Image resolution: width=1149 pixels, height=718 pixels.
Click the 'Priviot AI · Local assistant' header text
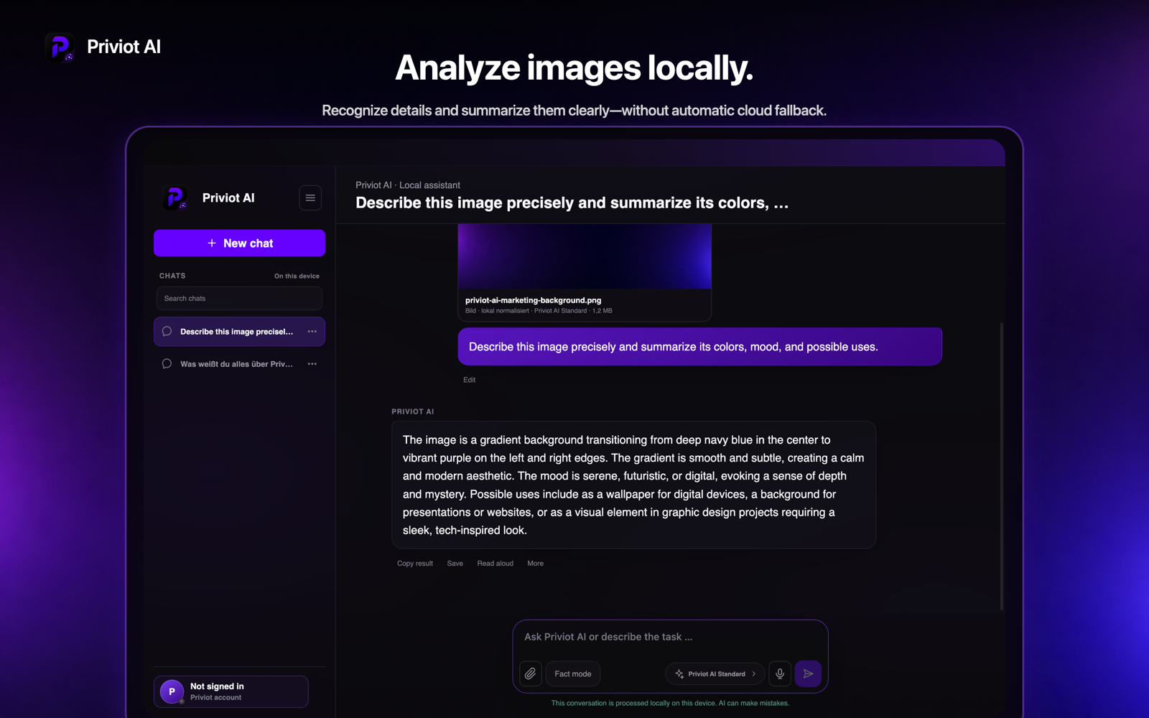[407, 185]
